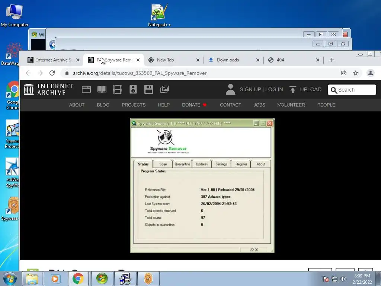Open the PROJECTS menu link
381x286 pixels.
(x=134, y=105)
